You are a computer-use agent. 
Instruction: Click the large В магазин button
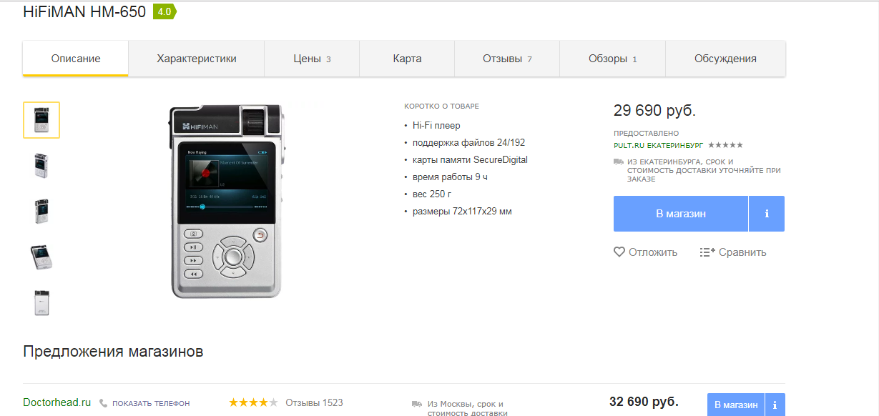681,214
